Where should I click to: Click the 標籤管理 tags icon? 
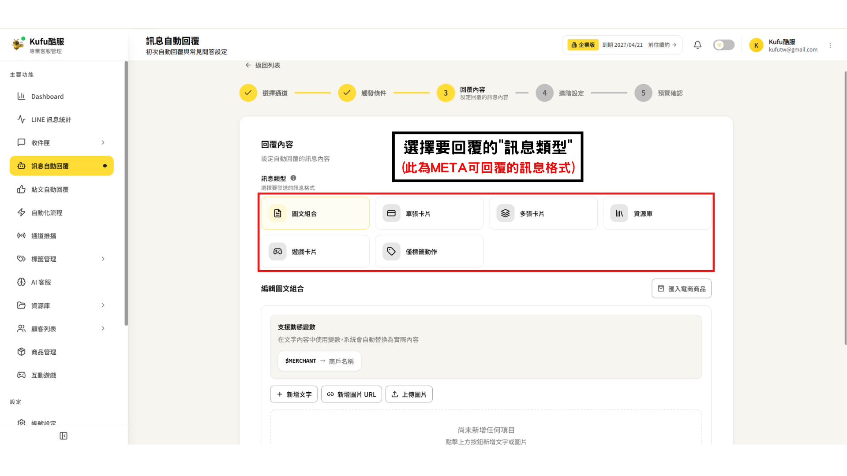21,259
